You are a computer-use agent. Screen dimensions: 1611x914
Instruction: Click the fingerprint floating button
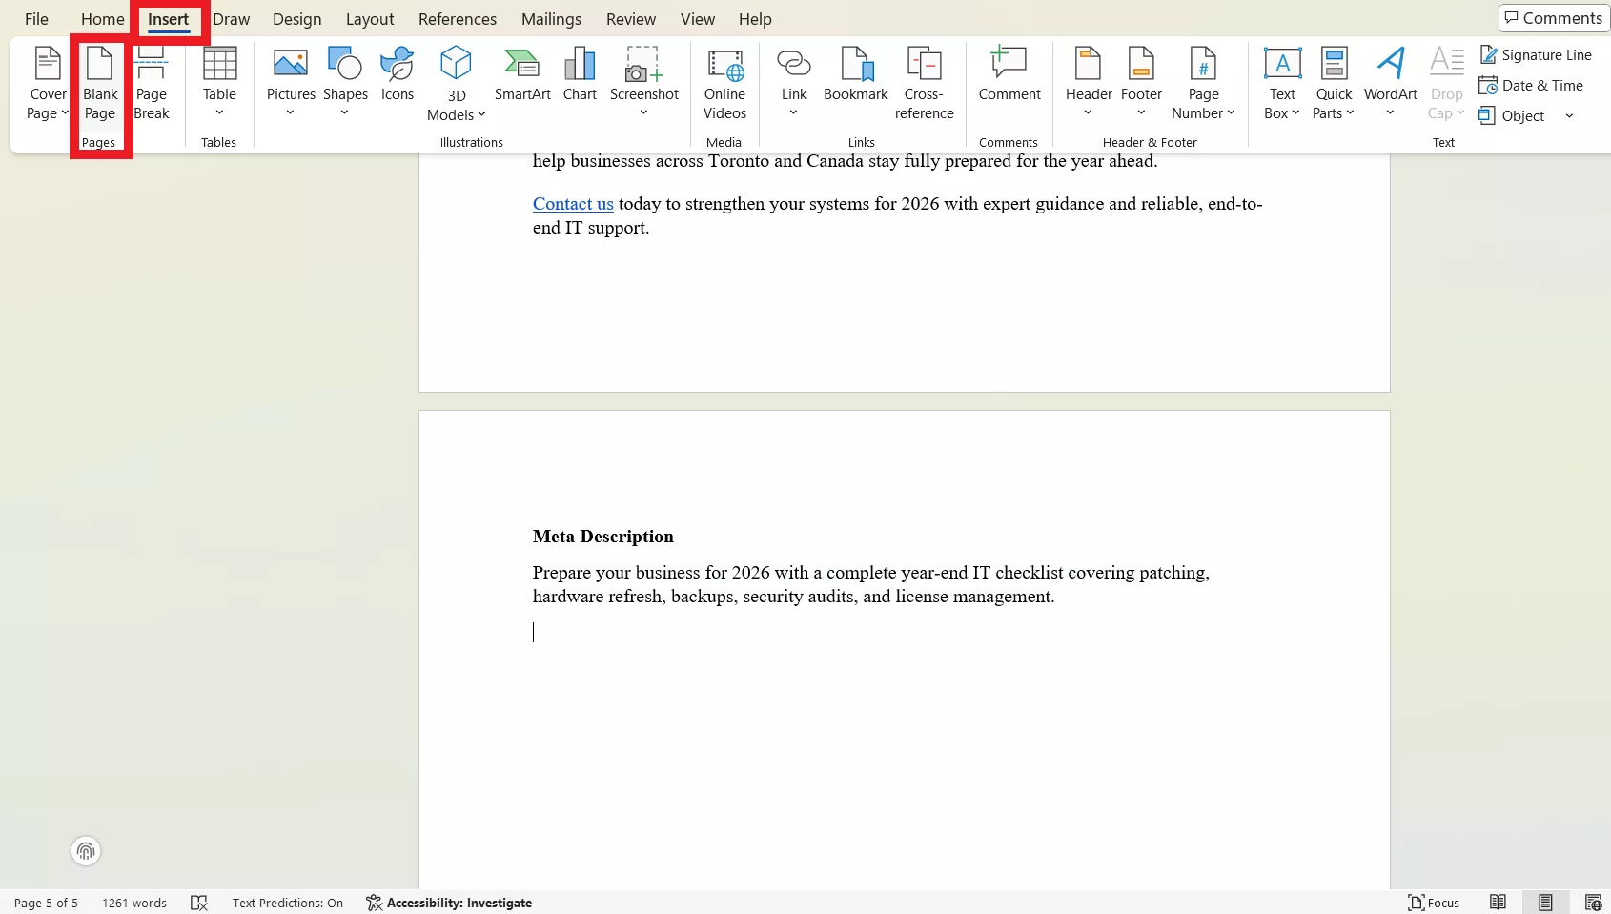click(86, 851)
